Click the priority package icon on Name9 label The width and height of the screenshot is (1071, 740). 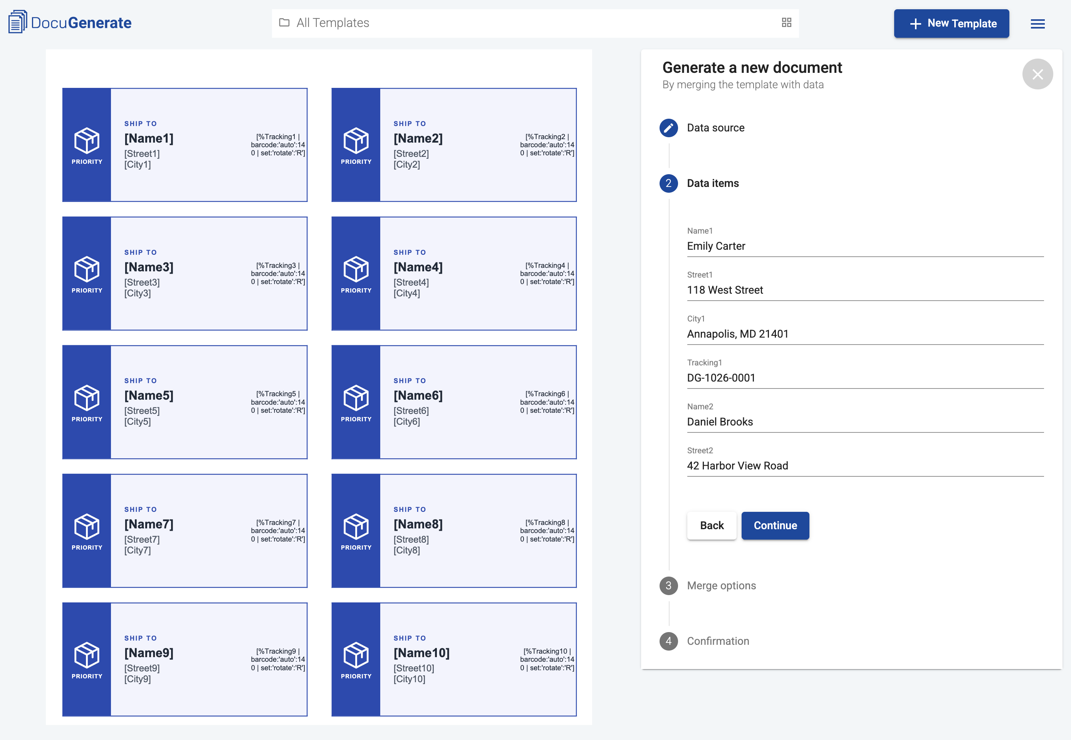coord(87,655)
